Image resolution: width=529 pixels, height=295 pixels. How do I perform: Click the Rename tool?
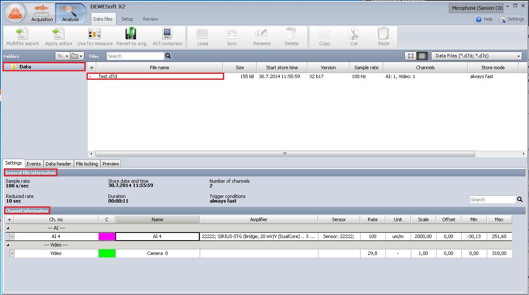click(x=262, y=37)
